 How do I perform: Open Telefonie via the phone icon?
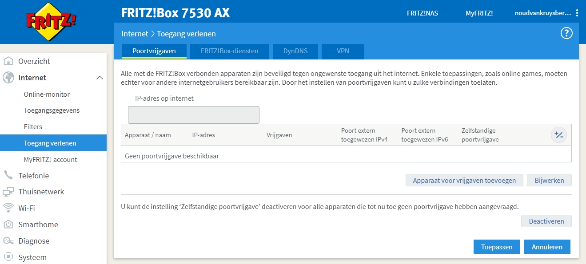(9, 175)
